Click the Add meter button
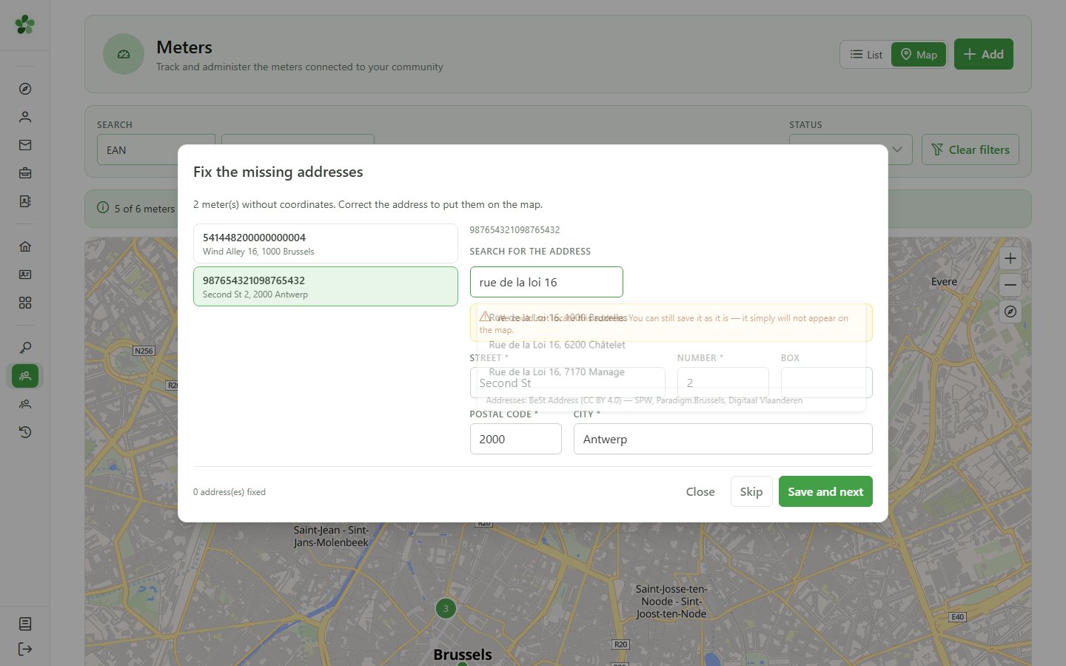 [984, 54]
